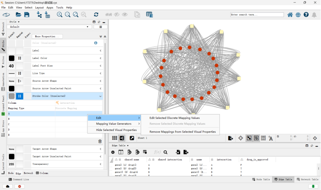Open the Apps menu
Viewport: 321px width, 190px height.
pyautogui.click(x=50, y=7)
